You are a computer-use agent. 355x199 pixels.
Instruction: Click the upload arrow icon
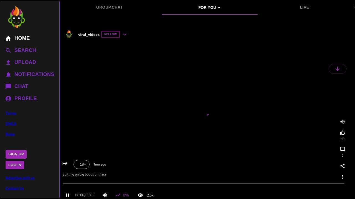point(8,62)
